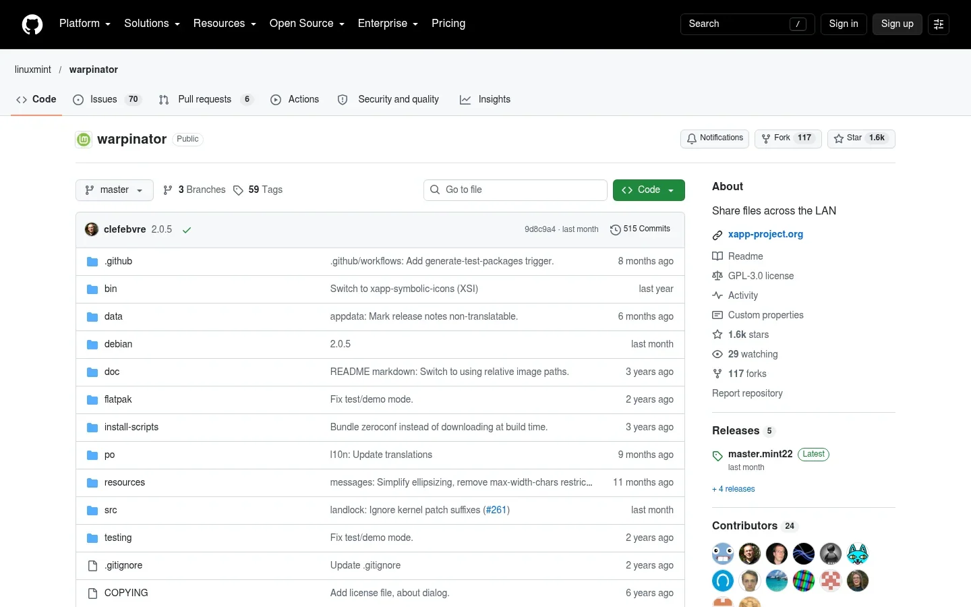Viewport: 971px width, 607px height.
Task: Click the .github folder icon
Action: 92,262
